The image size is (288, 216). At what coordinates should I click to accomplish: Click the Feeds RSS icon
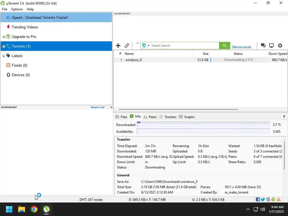coord(8,65)
